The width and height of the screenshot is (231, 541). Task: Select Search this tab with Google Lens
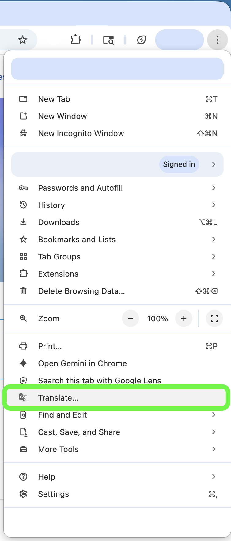coord(99,380)
